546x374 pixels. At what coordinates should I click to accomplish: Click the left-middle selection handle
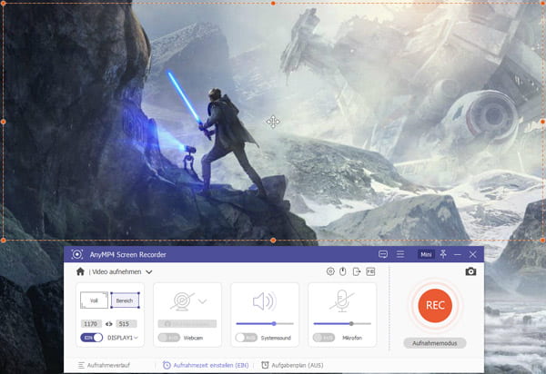[3, 122]
